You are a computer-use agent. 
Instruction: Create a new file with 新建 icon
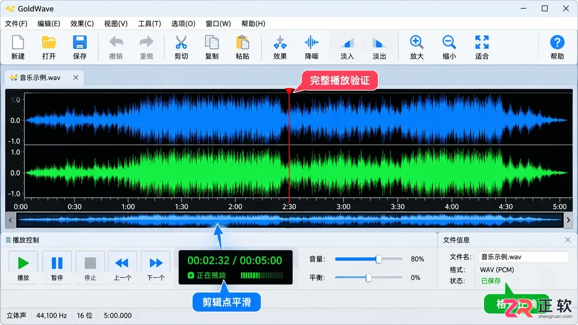18,47
